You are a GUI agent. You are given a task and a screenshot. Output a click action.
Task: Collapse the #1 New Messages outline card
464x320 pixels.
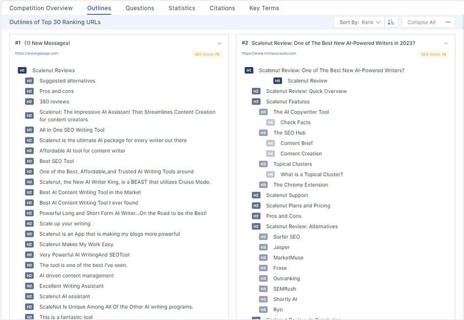click(219, 43)
